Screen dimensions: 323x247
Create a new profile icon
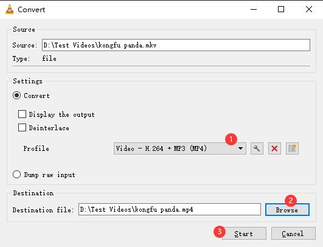292,148
